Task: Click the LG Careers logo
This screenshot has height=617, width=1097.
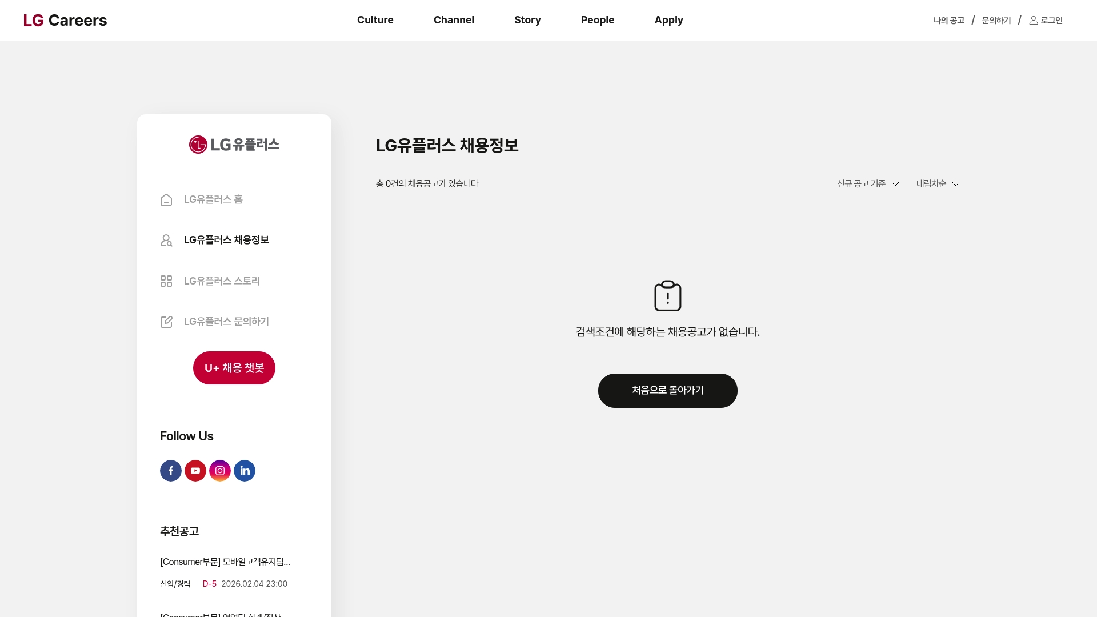Action: pos(65,20)
